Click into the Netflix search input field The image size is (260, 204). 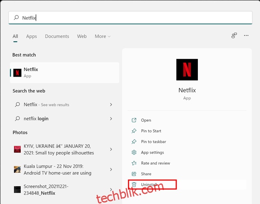pos(130,17)
